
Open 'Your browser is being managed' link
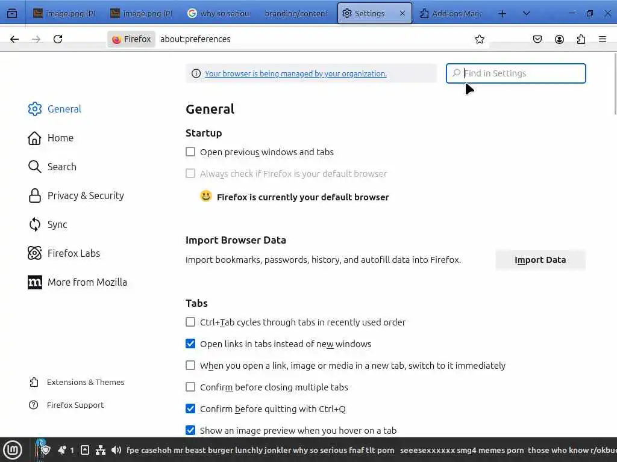point(295,73)
